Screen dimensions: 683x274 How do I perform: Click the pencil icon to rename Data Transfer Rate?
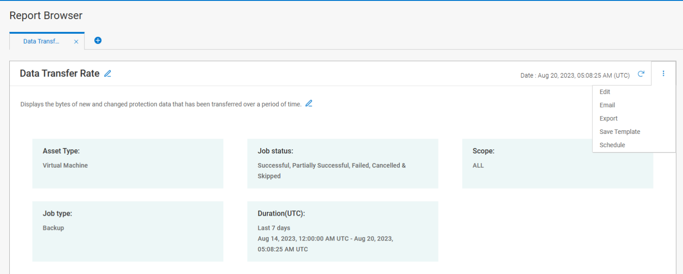coord(107,73)
